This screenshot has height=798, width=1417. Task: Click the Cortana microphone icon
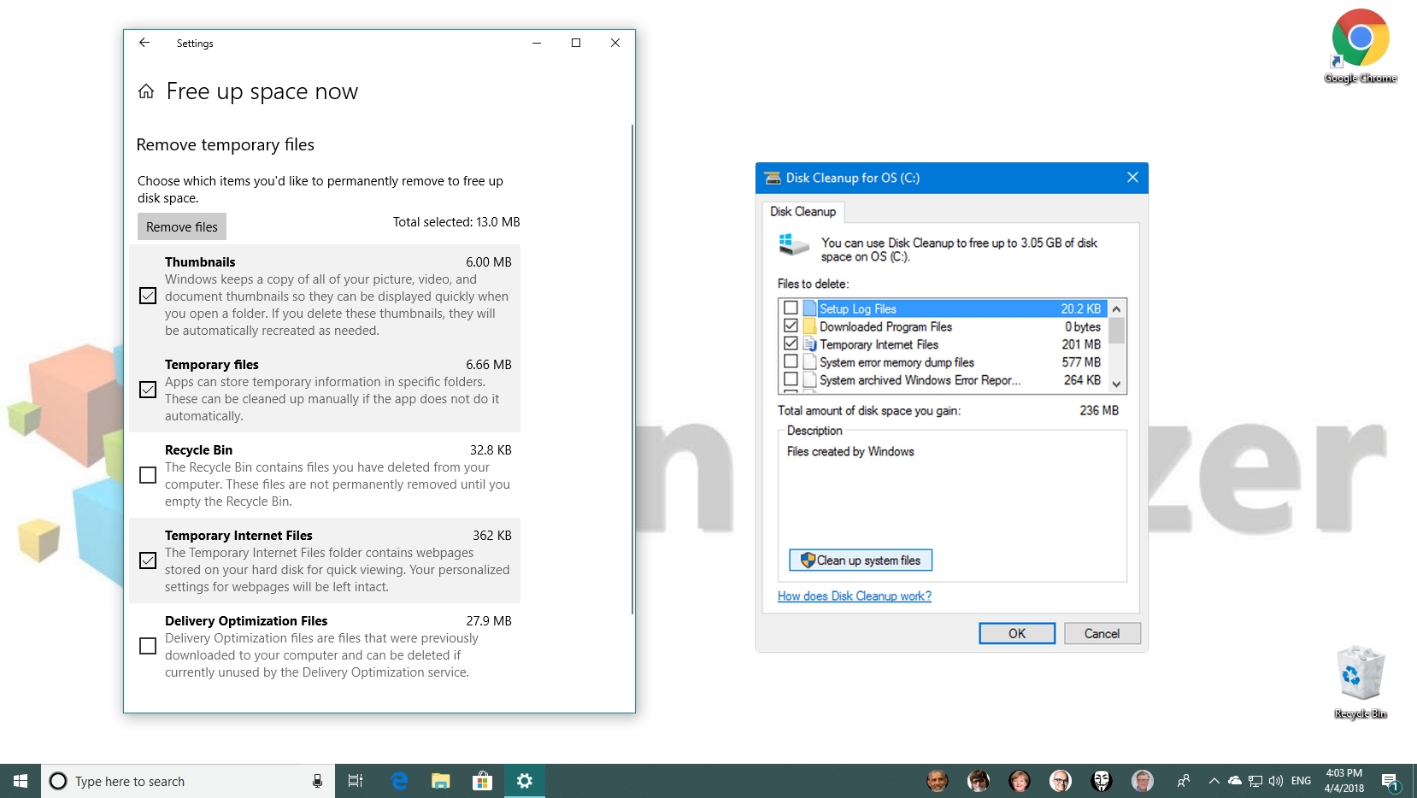pos(316,781)
